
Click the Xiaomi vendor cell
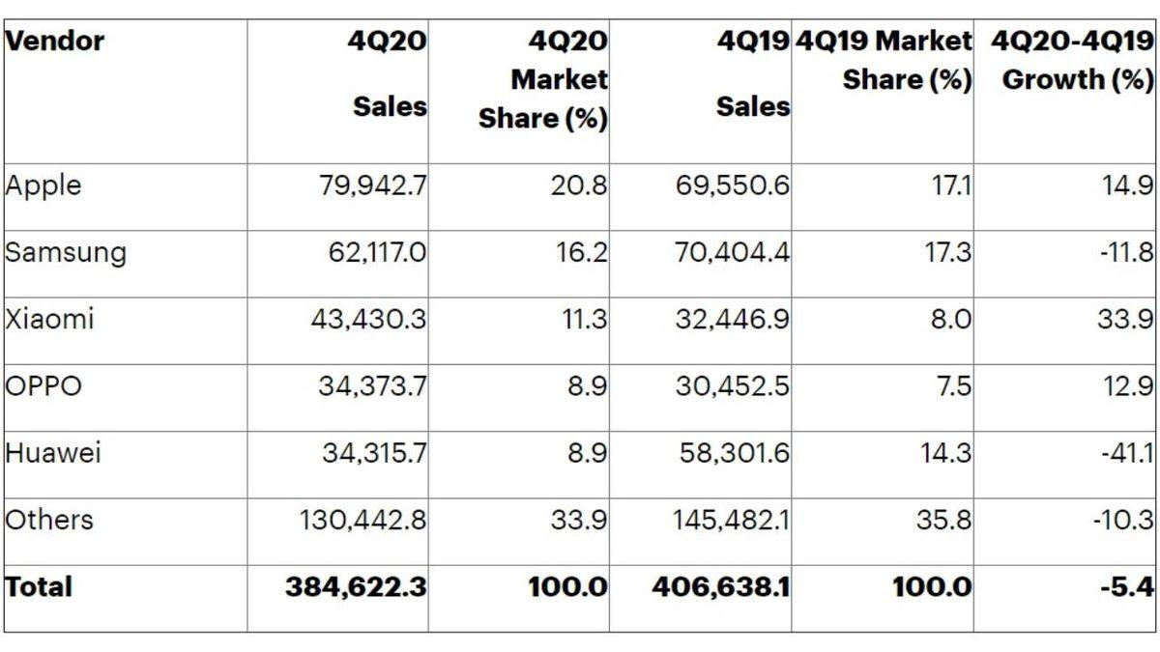point(49,320)
